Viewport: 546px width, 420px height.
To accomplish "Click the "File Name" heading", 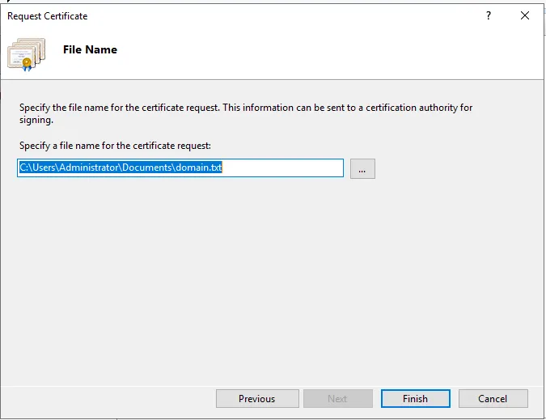I will click(90, 50).
